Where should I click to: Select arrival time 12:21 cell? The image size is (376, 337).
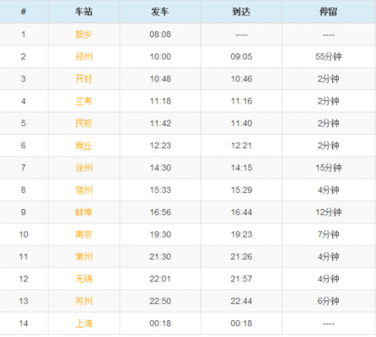[241, 146]
